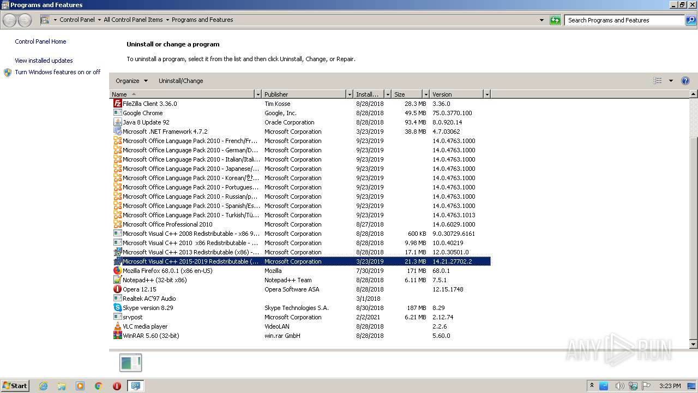Select Office Language Pack 2010 Russian row

[x=301, y=196]
